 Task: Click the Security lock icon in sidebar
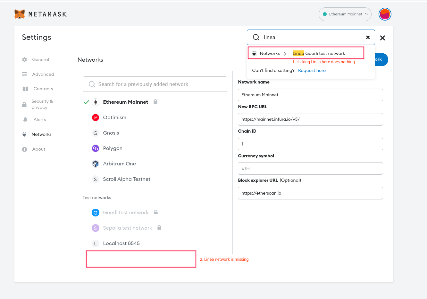(24, 104)
